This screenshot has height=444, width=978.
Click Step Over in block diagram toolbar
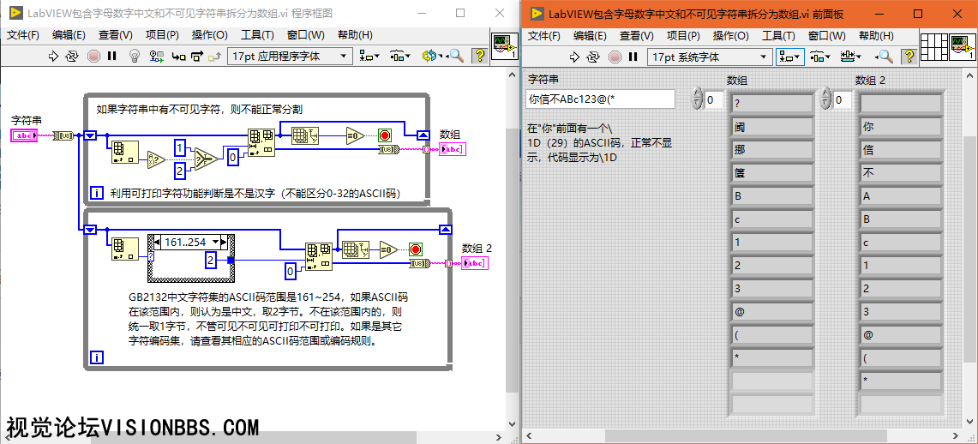(196, 57)
